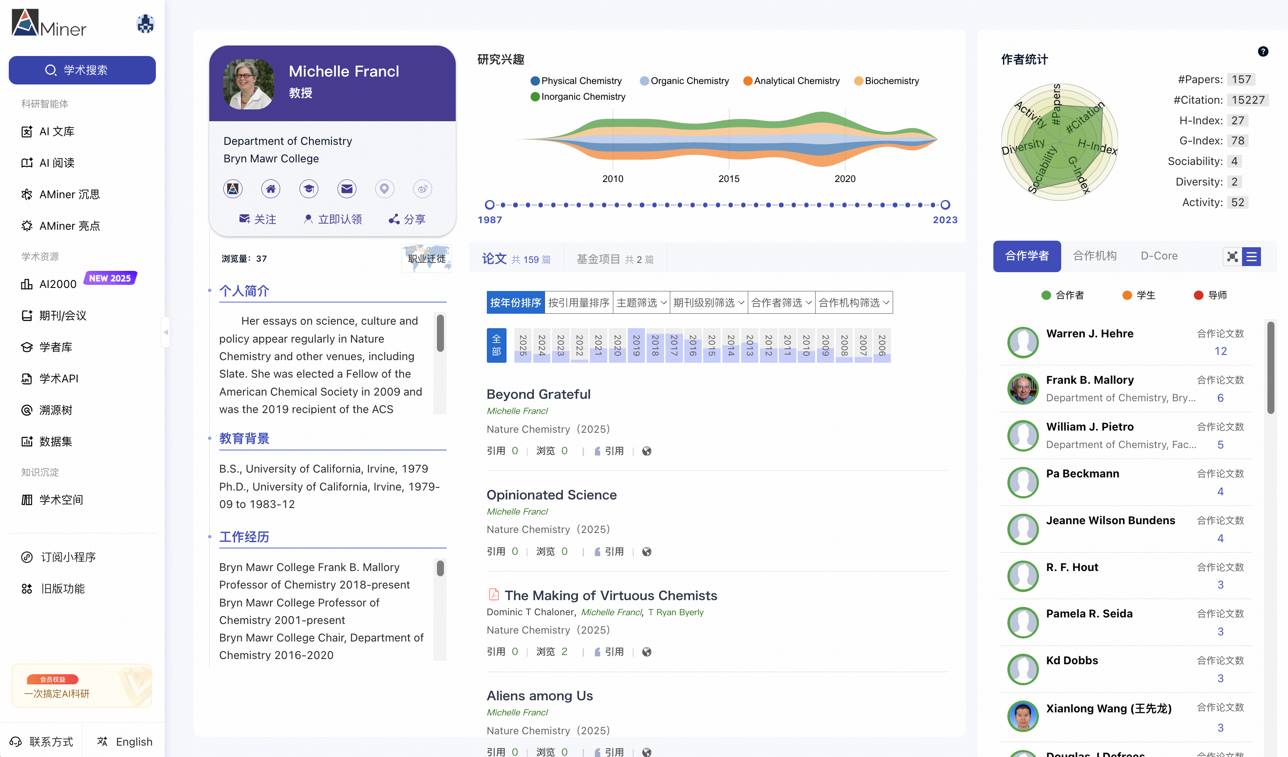Filter papers by year 2019

pos(636,345)
